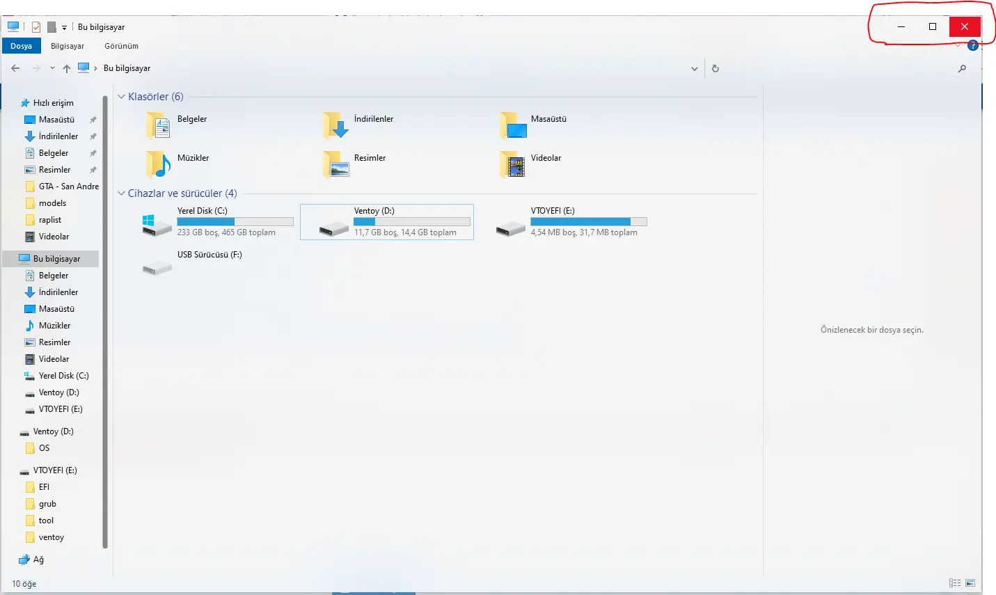Image resolution: width=996 pixels, height=595 pixels.
Task: Open the 'grub' folder in sidebar
Action: (47, 504)
